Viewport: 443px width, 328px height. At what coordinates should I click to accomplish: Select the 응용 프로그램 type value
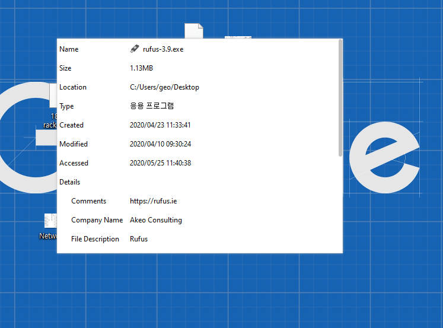click(x=152, y=106)
